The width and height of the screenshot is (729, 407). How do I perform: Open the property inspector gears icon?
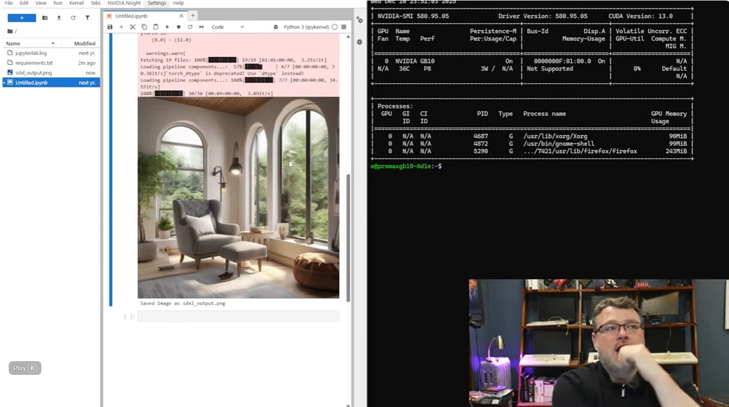[360, 20]
